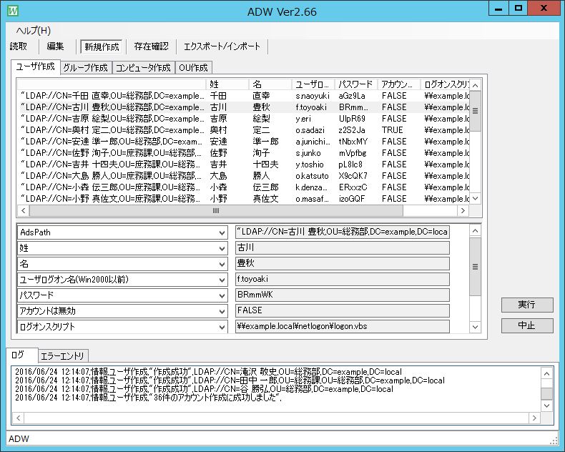Viewport: 565px width, 452px height.
Task: Click the TRUE value in 奥村 row
Action: pyautogui.click(x=392, y=130)
